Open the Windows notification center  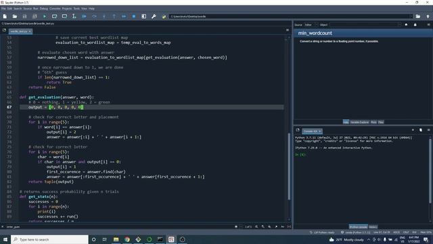[x=426, y=239]
